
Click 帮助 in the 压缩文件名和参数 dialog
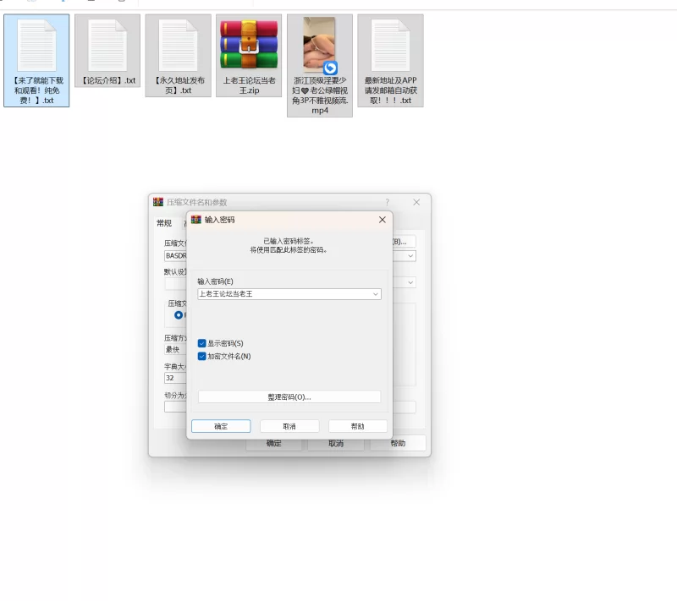pos(398,443)
